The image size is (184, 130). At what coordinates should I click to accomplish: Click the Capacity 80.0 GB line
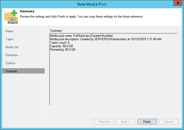coord(62,46)
